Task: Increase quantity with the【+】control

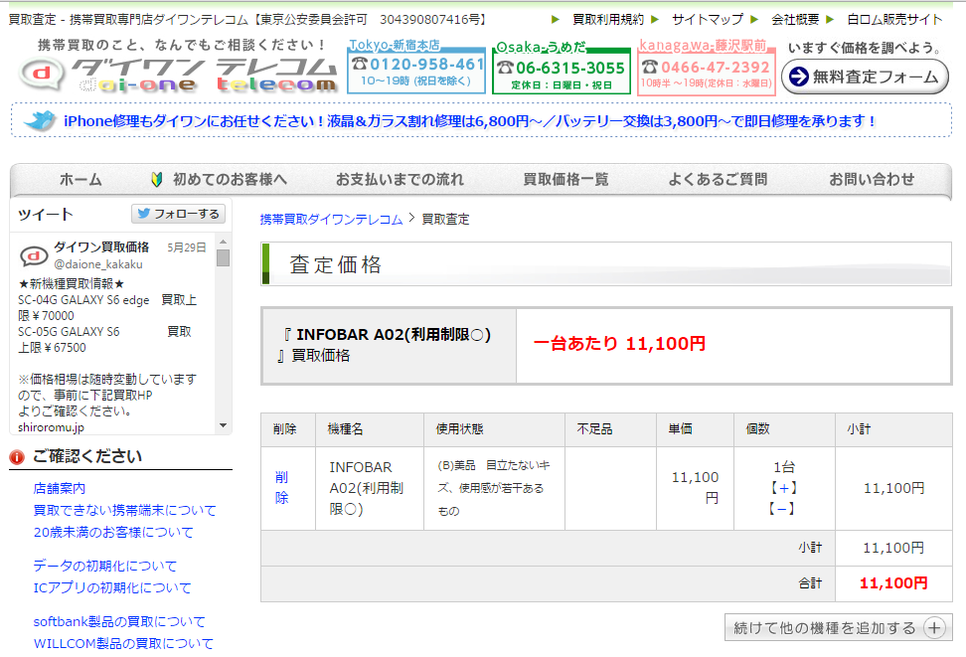Action: pos(784,488)
